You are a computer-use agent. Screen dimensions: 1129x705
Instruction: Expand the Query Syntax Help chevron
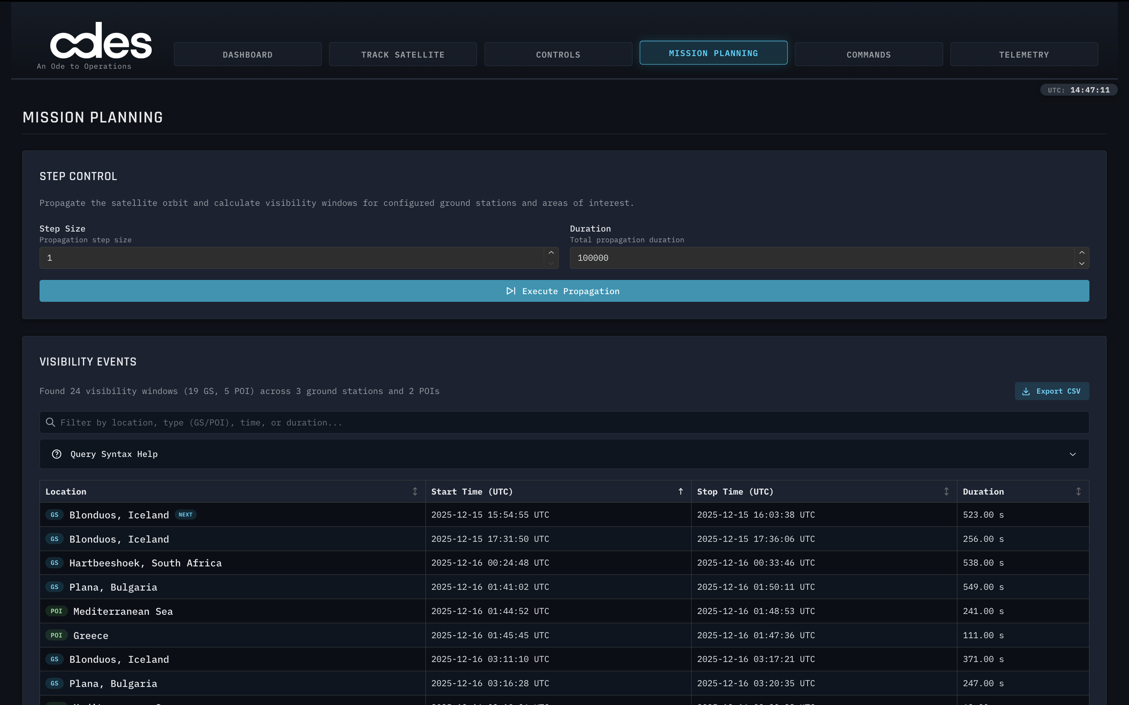tap(1073, 454)
